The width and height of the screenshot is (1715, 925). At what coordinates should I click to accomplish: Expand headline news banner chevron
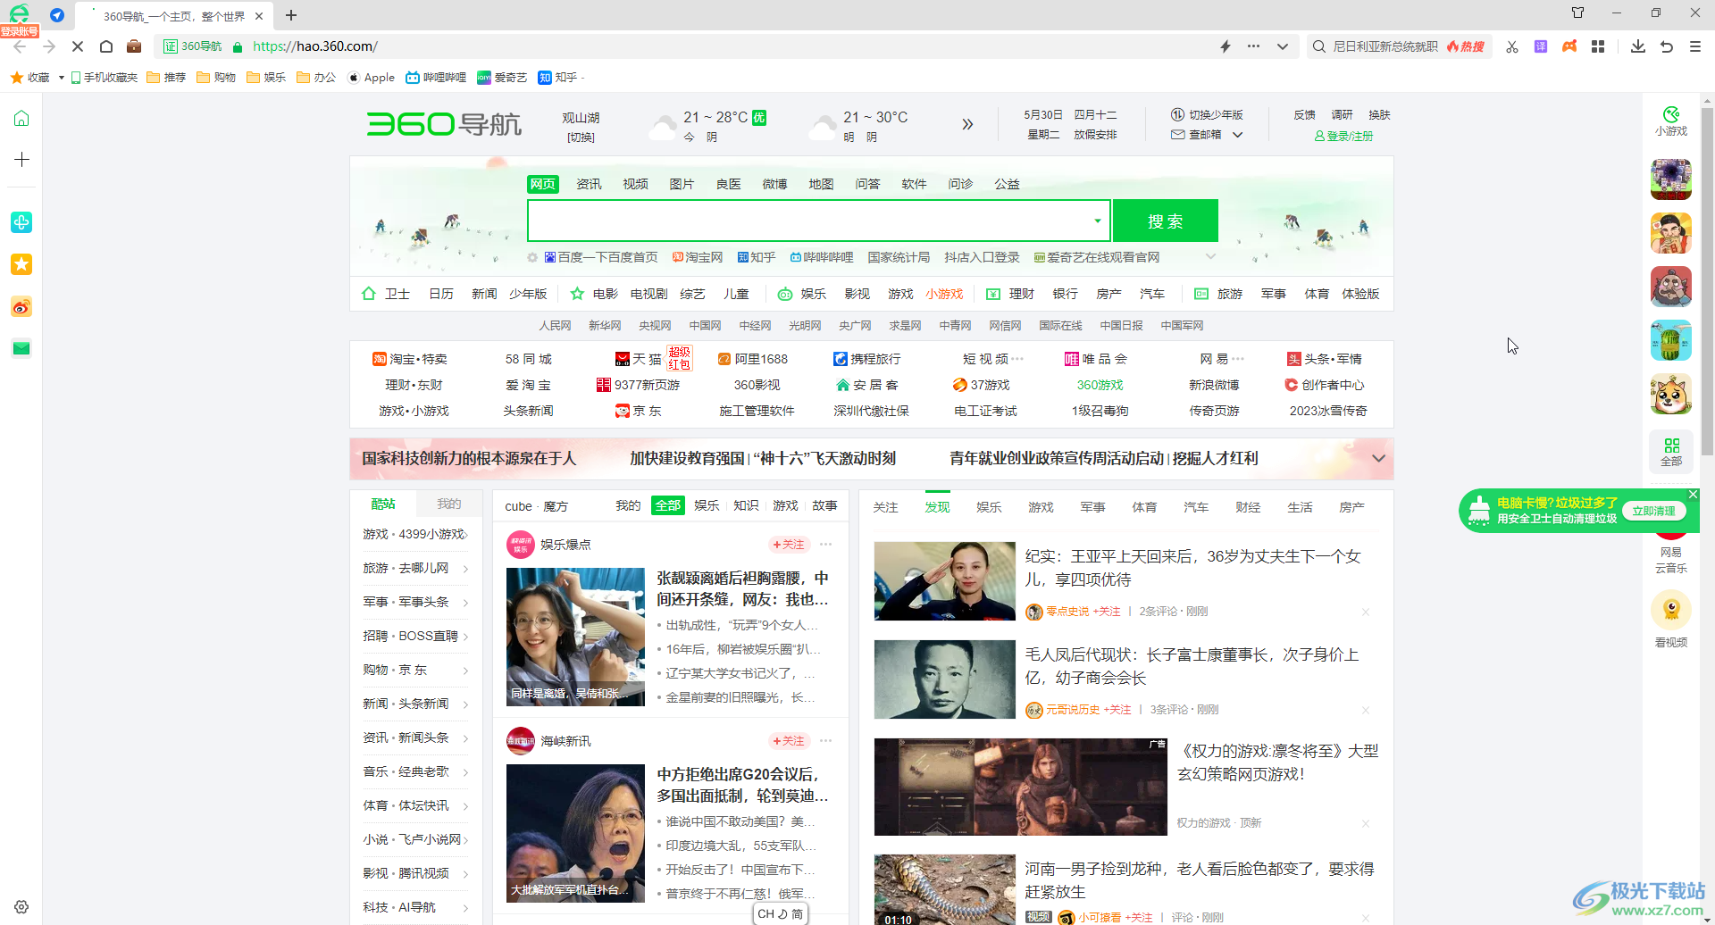point(1378,458)
